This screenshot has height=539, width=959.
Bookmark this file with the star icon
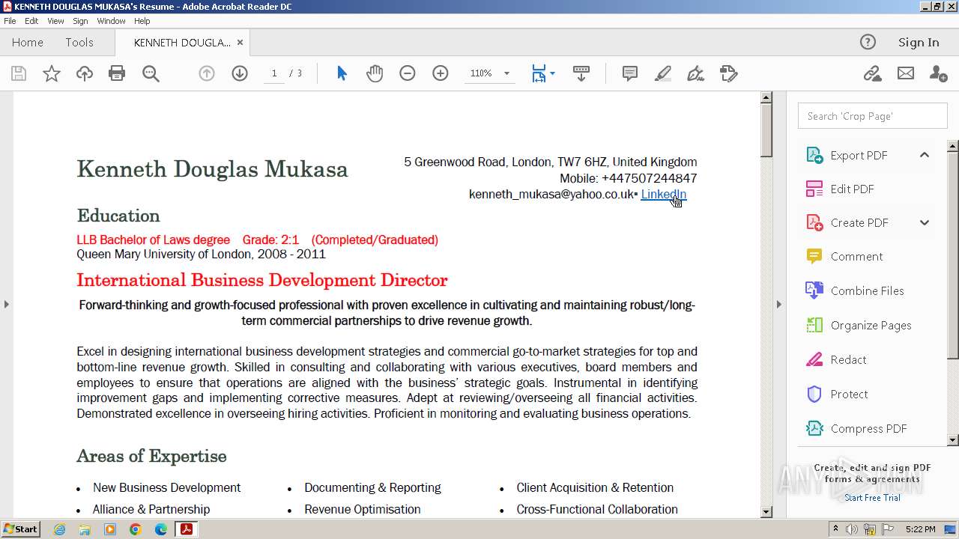pyautogui.click(x=52, y=73)
